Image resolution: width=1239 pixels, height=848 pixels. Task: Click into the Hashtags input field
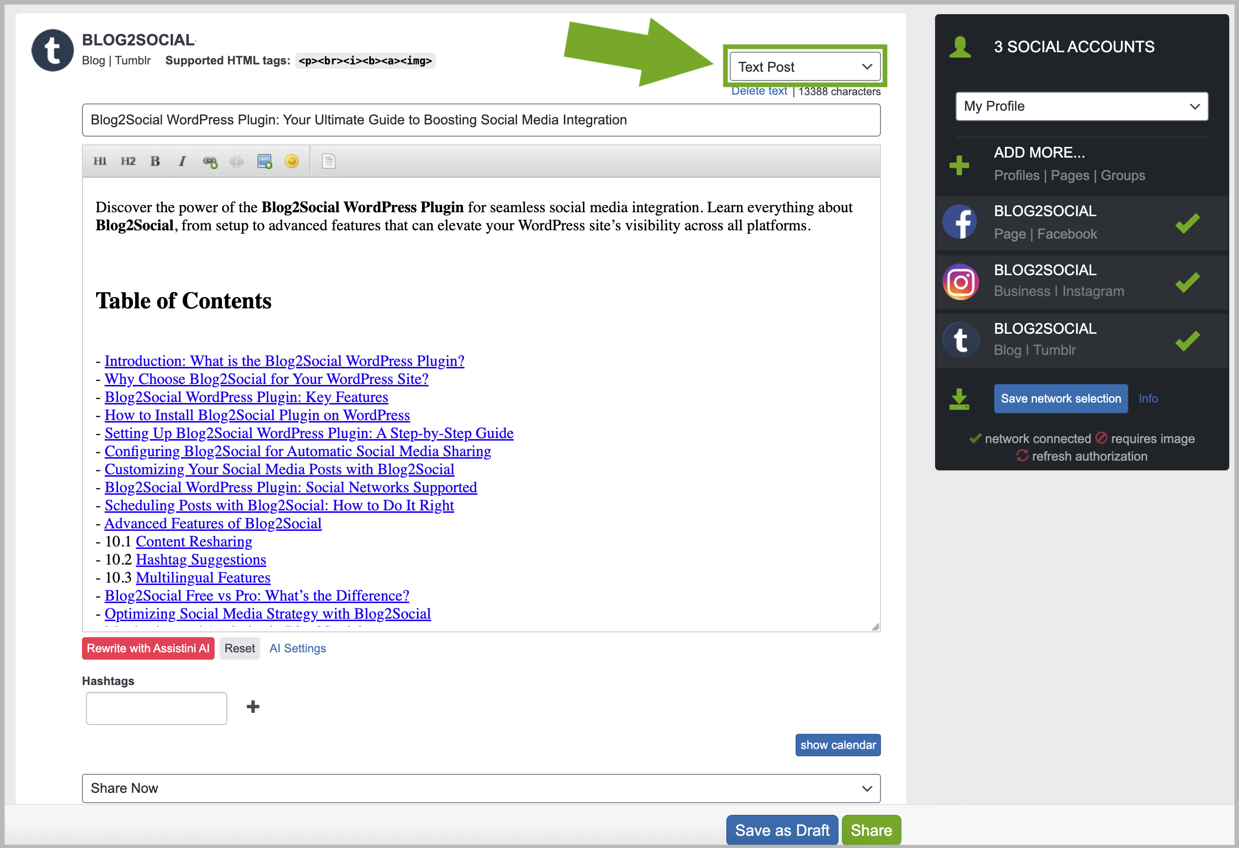[156, 708]
